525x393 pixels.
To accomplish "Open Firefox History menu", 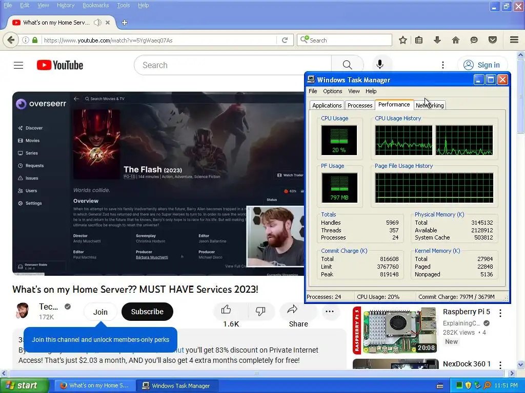I will (x=66, y=5).
